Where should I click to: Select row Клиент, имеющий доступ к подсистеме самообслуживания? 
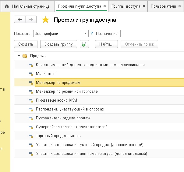[99, 65]
